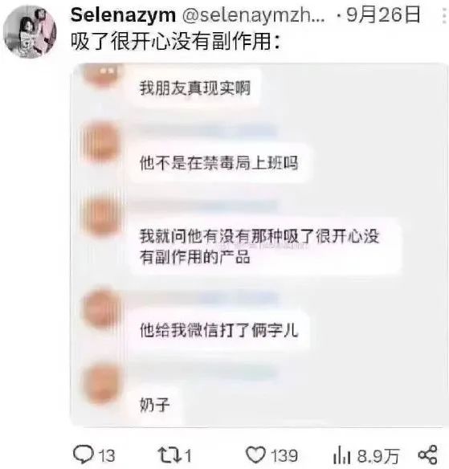
Task: Open the @selenaymzh handle link
Action: [x=253, y=15]
